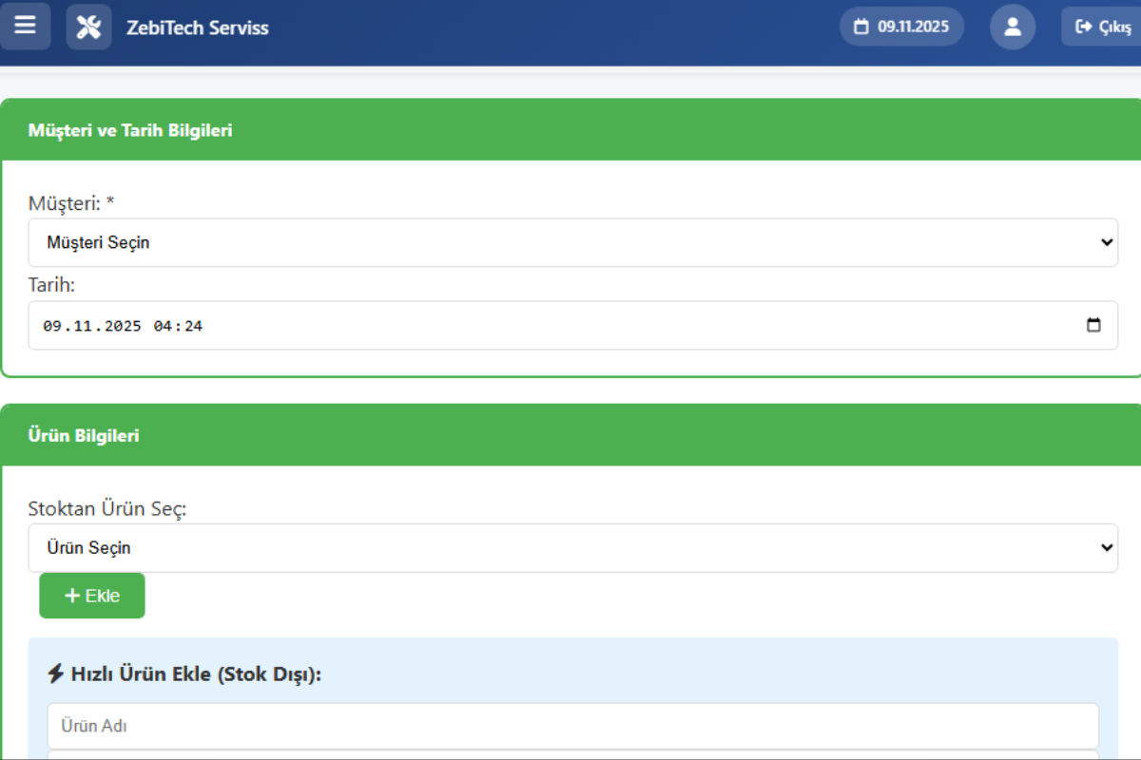Viewport: 1141px width, 760px height.
Task: Focus the Ürün Adı text field
Action: [x=572, y=726]
